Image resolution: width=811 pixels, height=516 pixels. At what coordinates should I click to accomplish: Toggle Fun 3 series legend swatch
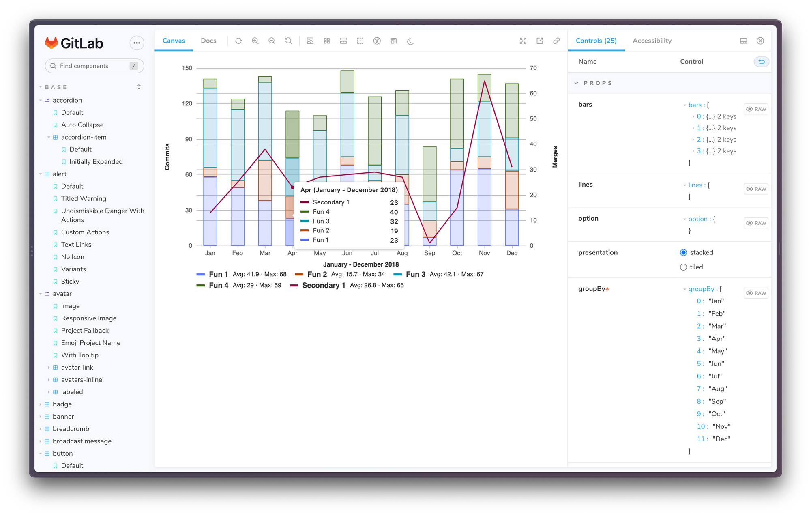pos(398,275)
